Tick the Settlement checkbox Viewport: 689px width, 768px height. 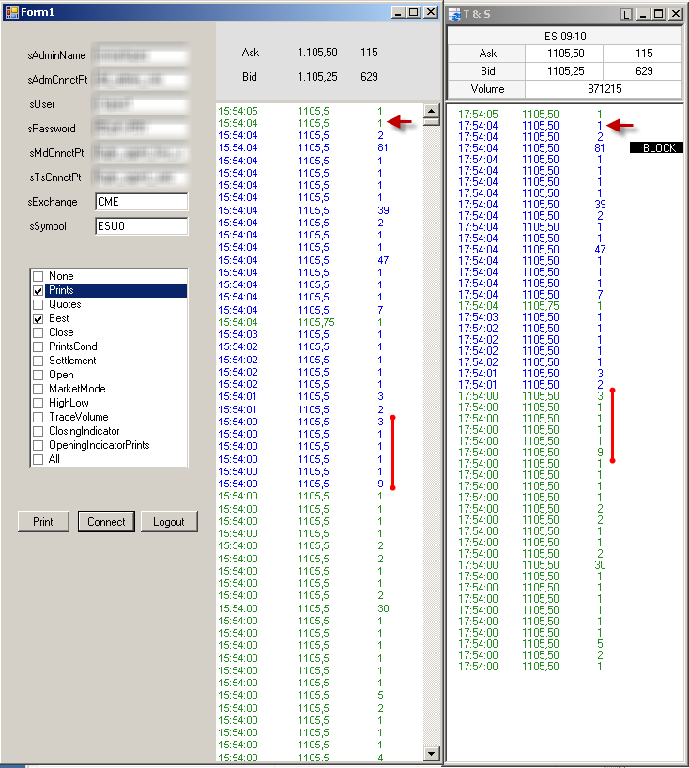[x=38, y=361]
